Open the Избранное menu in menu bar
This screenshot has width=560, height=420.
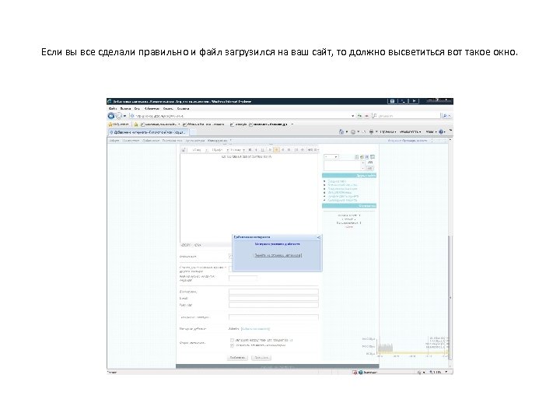[x=152, y=109]
